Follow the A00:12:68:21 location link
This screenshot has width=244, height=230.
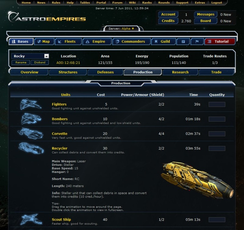(x=68, y=63)
